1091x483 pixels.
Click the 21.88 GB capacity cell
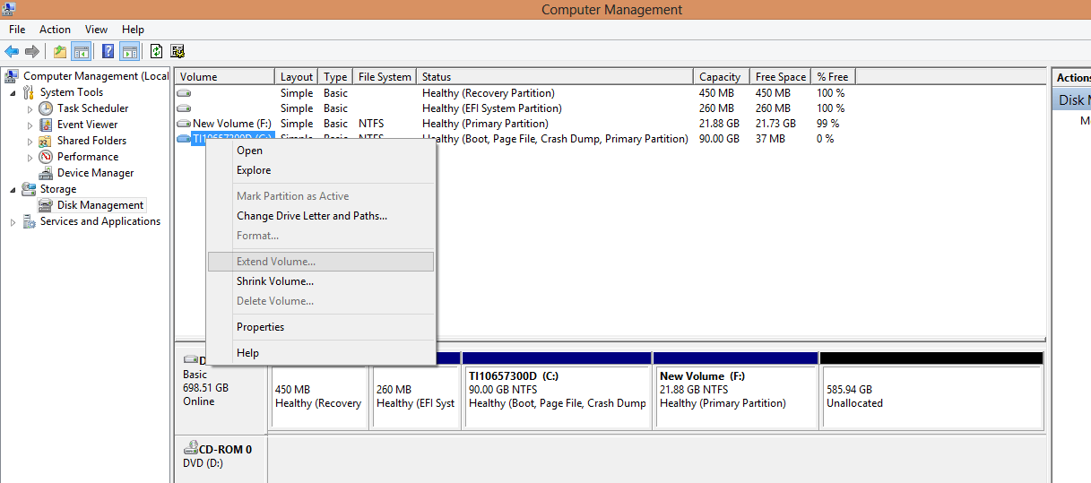(719, 124)
